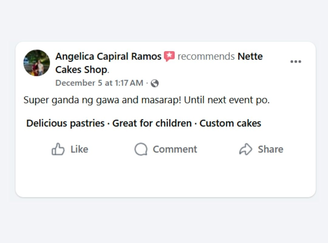Select the Delicious pastries tag
This screenshot has width=328, height=243.
65,123
